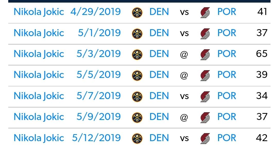The image size is (278, 145).
Task: Click Nuggets logo in the 5/3/2019 row
Action: click(137, 54)
